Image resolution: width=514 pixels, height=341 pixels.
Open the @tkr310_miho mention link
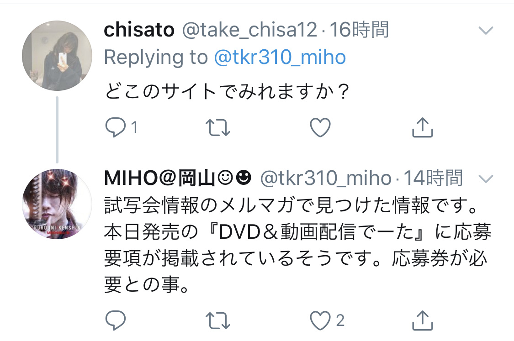(x=280, y=58)
